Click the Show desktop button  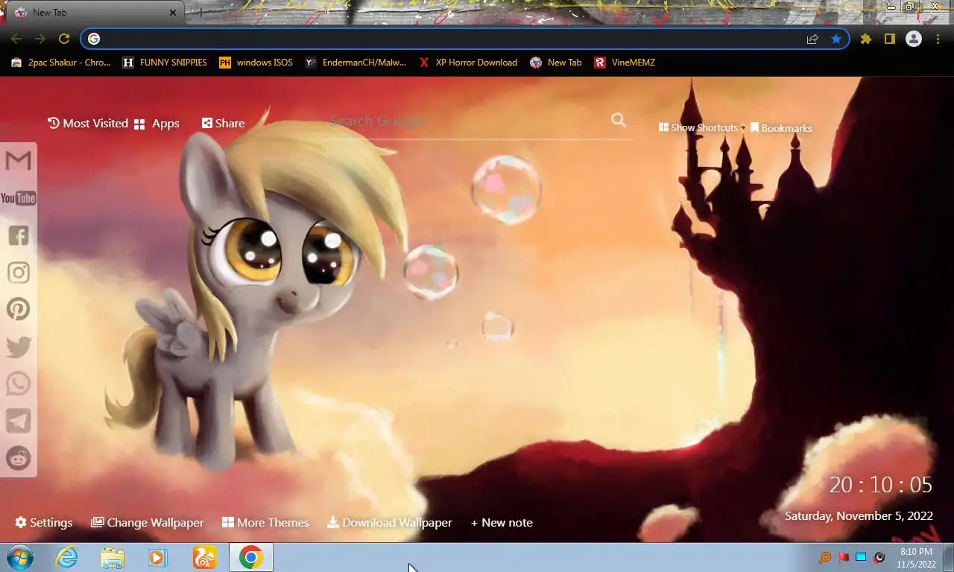pos(949,557)
